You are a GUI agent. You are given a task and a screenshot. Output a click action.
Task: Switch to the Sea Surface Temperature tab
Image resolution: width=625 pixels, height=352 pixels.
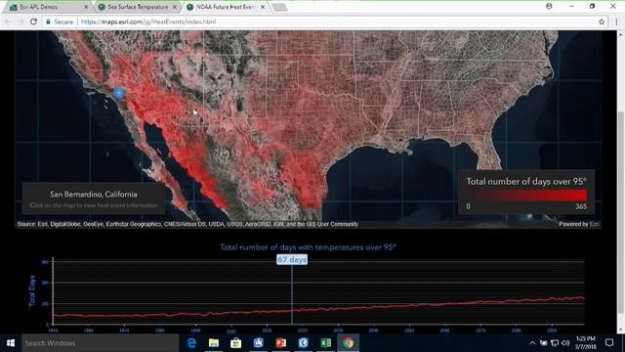(138, 7)
